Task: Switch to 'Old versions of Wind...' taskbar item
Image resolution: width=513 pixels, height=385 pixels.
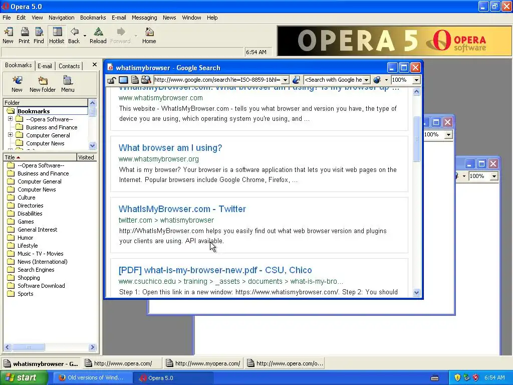Action: click(x=92, y=378)
